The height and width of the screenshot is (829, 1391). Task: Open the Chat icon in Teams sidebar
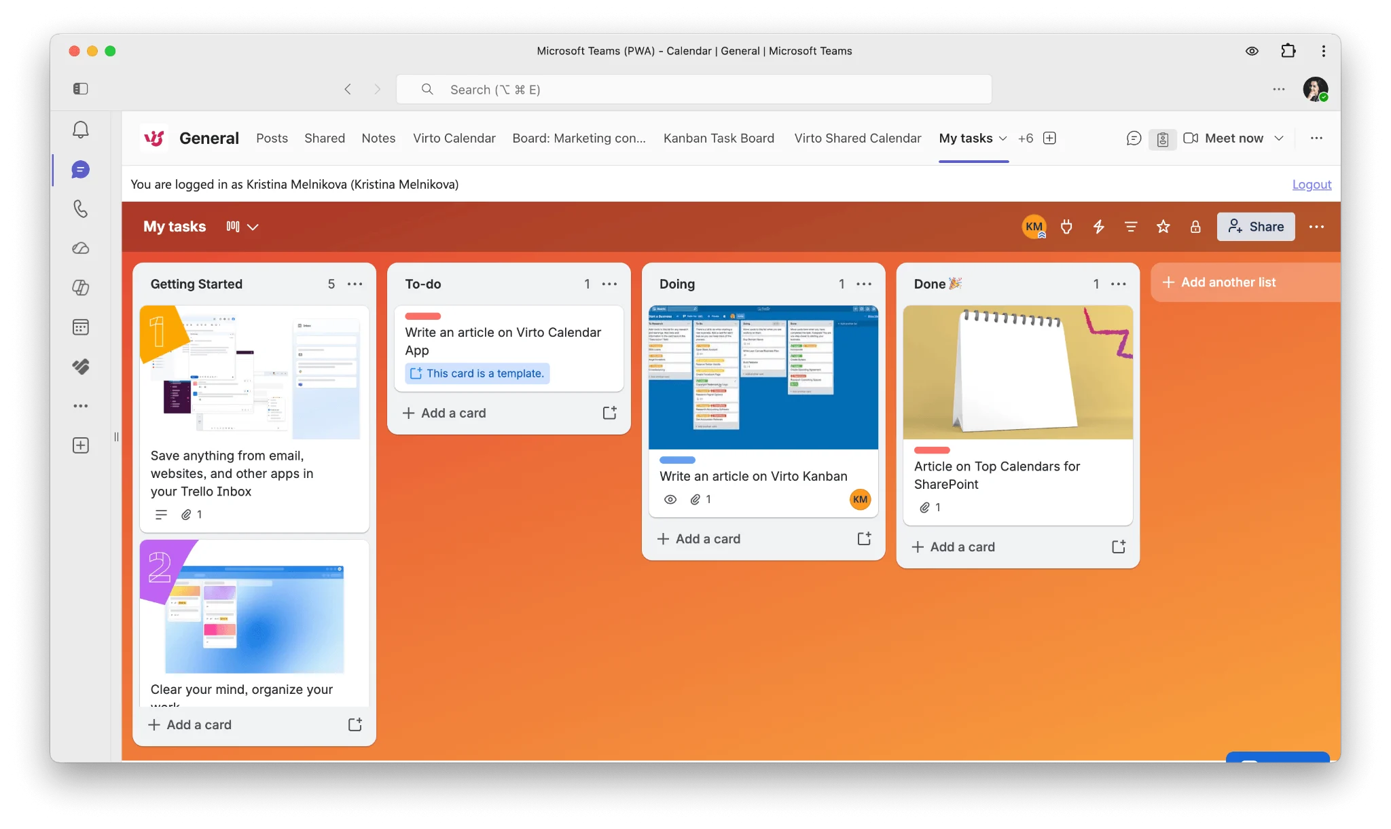(81, 170)
